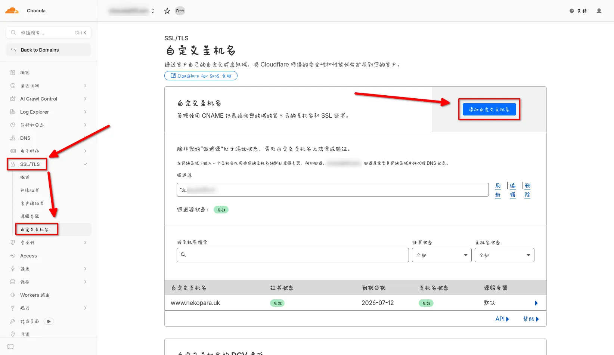This screenshot has width=614, height=355.
Task: Click the 删除 link for fallback origin
Action: (527, 190)
